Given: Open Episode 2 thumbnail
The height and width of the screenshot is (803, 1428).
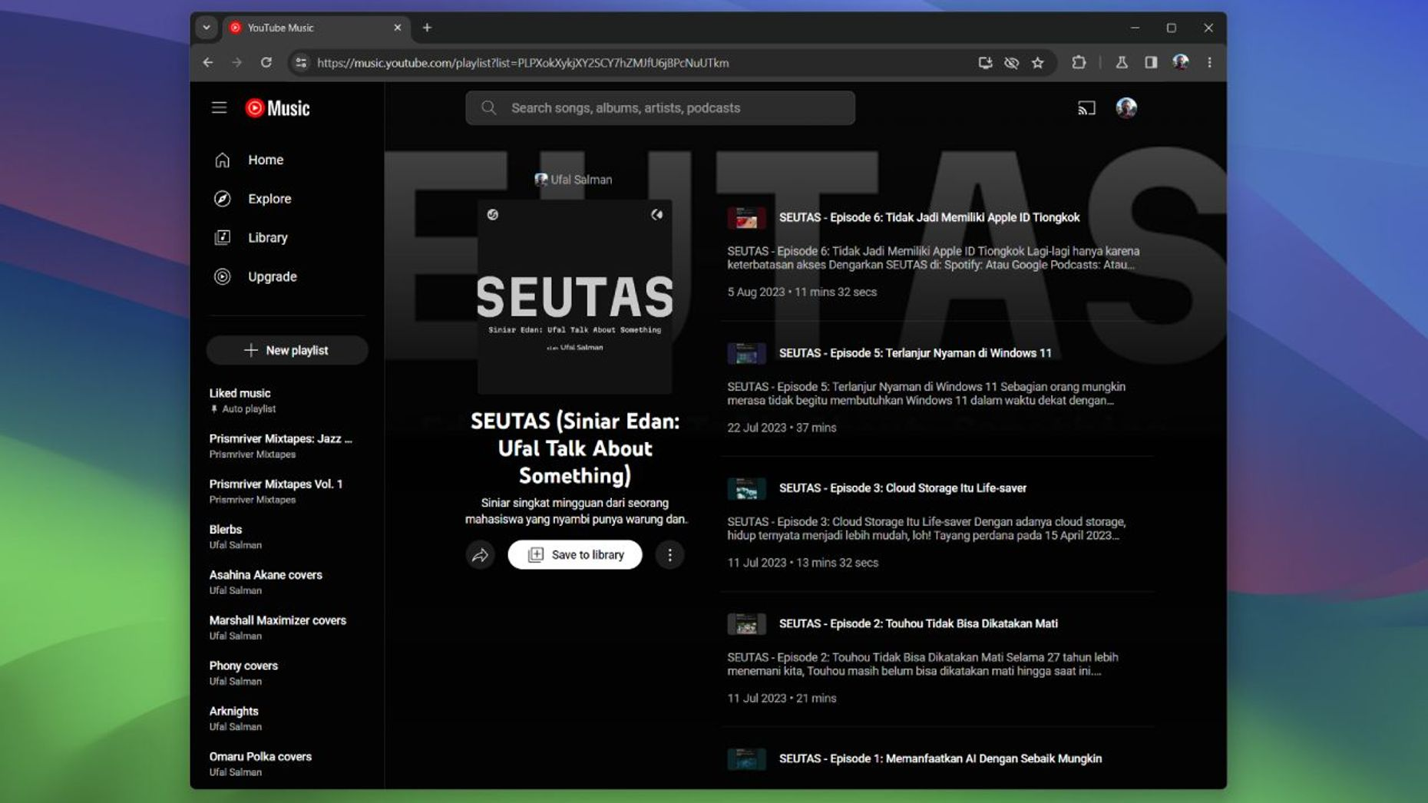Looking at the screenshot, I should (747, 623).
